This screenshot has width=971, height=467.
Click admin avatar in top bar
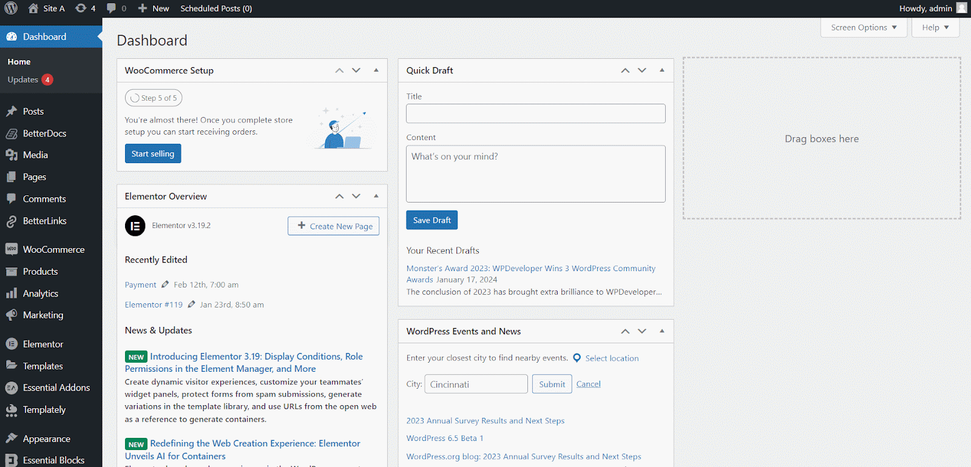(x=961, y=8)
